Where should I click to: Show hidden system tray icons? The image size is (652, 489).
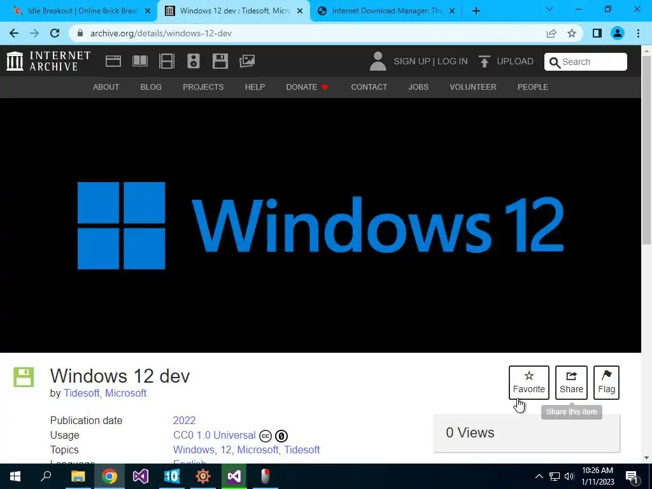(539, 476)
